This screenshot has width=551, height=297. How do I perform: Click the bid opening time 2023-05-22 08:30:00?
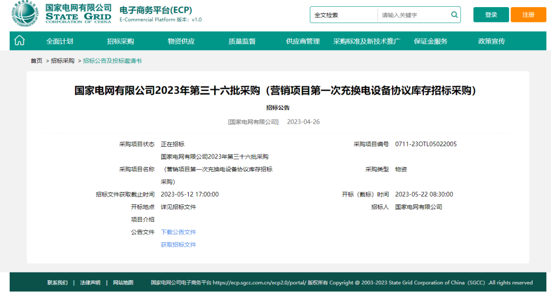424,194
